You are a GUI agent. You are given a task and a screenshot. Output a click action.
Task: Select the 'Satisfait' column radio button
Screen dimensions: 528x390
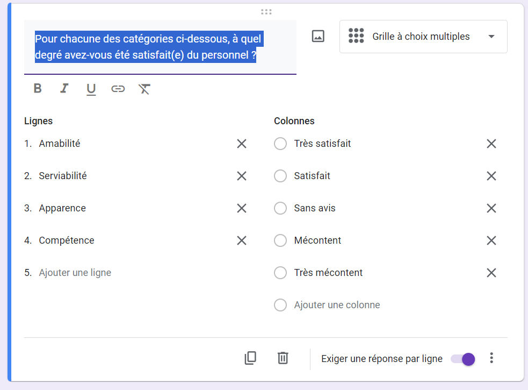tap(280, 176)
